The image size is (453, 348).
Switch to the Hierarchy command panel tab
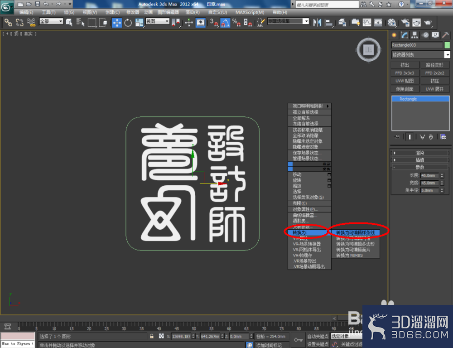[414, 35]
